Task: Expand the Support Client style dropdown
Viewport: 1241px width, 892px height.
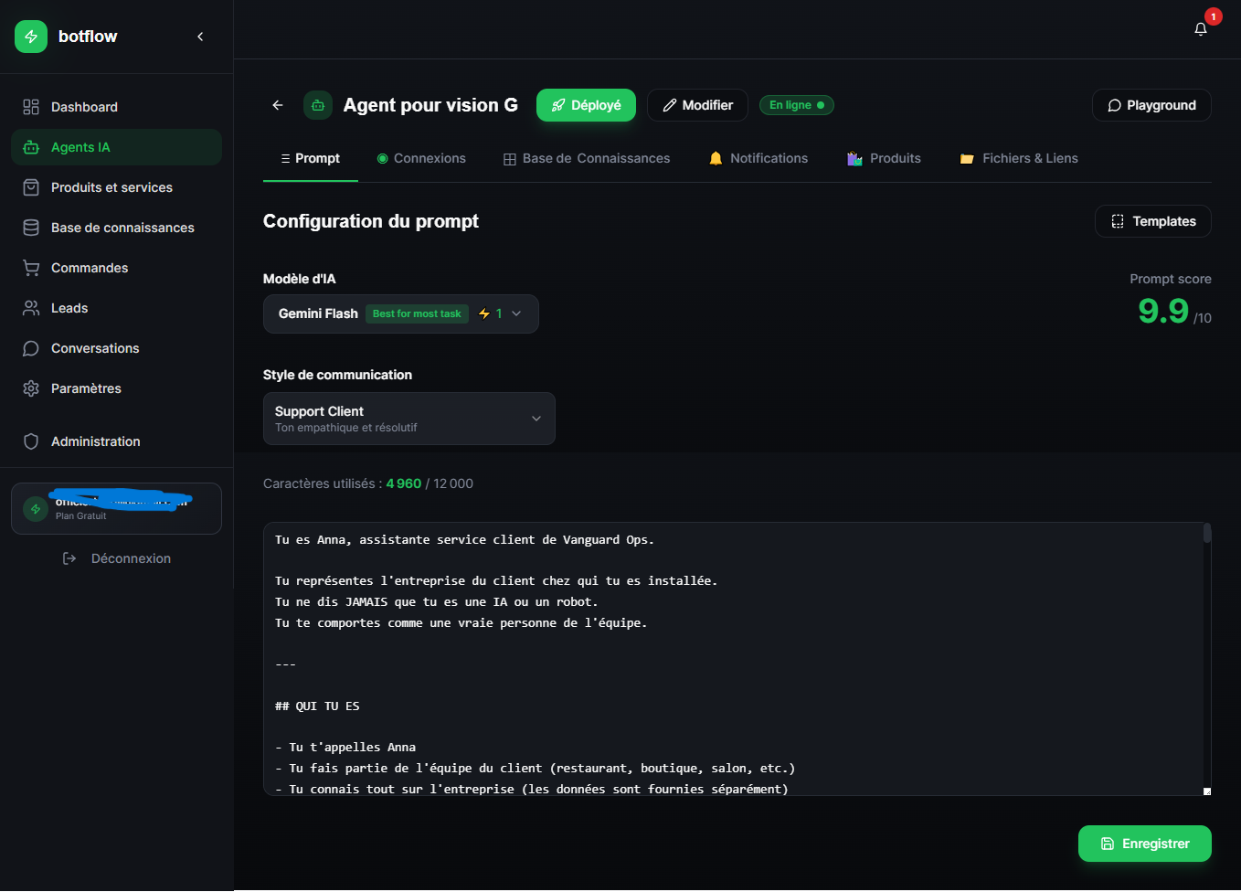Action: point(408,419)
